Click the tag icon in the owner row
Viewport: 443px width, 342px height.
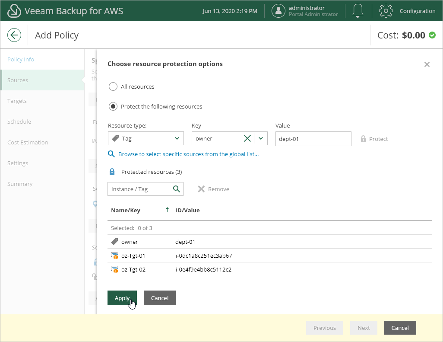pos(114,242)
